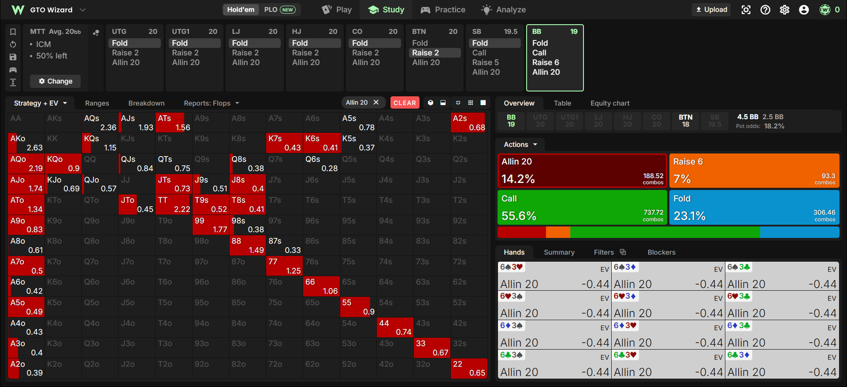Switch game type to Hold'em
This screenshot has height=387, width=847.
(241, 10)
